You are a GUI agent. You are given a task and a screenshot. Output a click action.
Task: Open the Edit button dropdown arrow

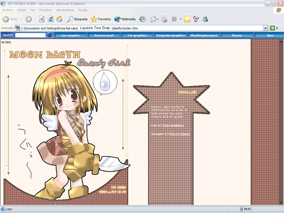click(x=181, y=19)
